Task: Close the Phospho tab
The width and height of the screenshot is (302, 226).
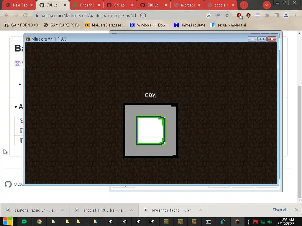Action: click(99, 5)
